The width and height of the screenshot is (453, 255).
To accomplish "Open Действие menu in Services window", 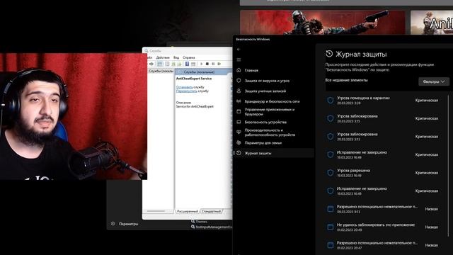I will (163, 57).
